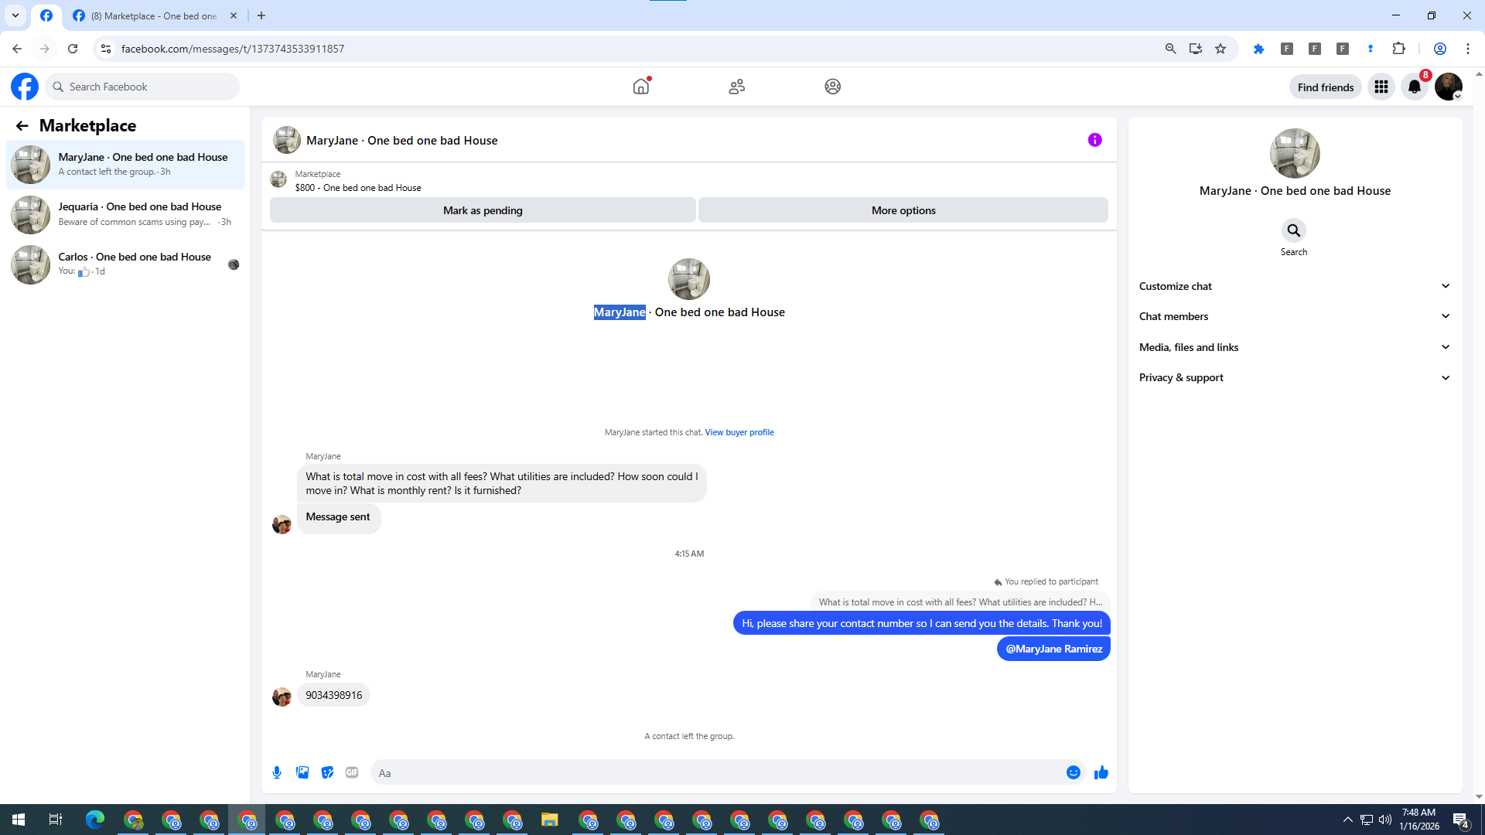Click the voice clip microphone icon
1485x835 pixels.
point(277,772)
